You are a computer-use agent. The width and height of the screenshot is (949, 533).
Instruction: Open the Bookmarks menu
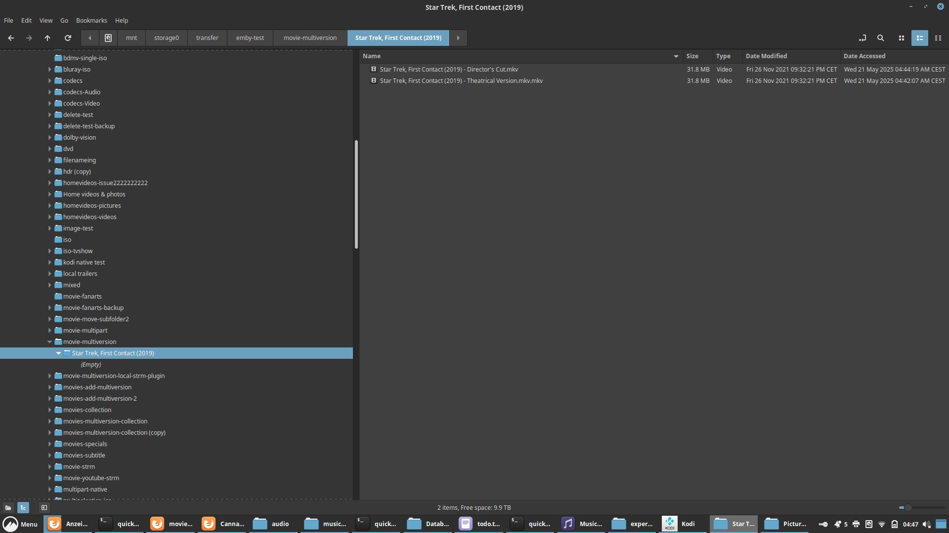91,20
